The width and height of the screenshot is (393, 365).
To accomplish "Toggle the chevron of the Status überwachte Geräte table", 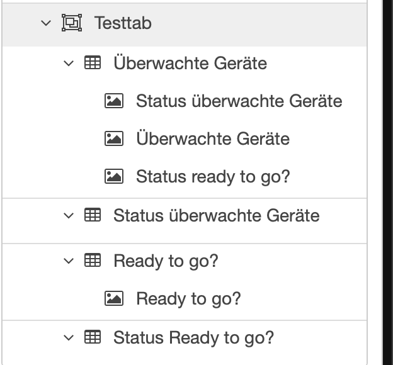I will click(x=69, y=215).
